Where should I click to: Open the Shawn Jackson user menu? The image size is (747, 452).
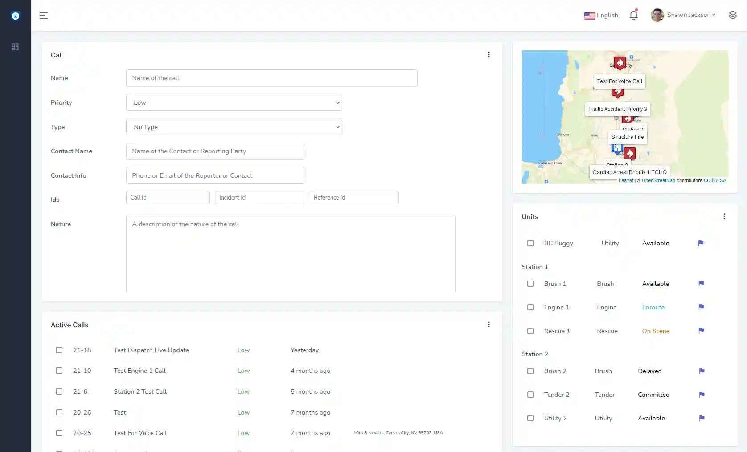(683, 15)
